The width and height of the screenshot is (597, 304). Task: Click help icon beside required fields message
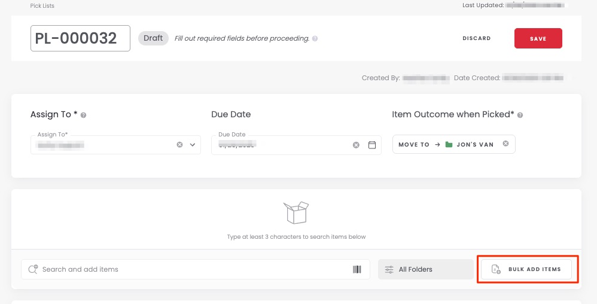315,39
